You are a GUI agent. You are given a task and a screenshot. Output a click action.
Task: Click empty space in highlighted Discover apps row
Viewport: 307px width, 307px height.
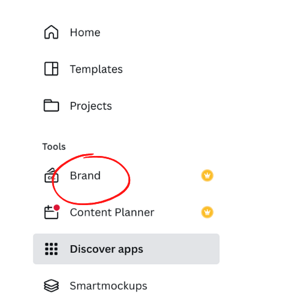[x=180, y=249]
